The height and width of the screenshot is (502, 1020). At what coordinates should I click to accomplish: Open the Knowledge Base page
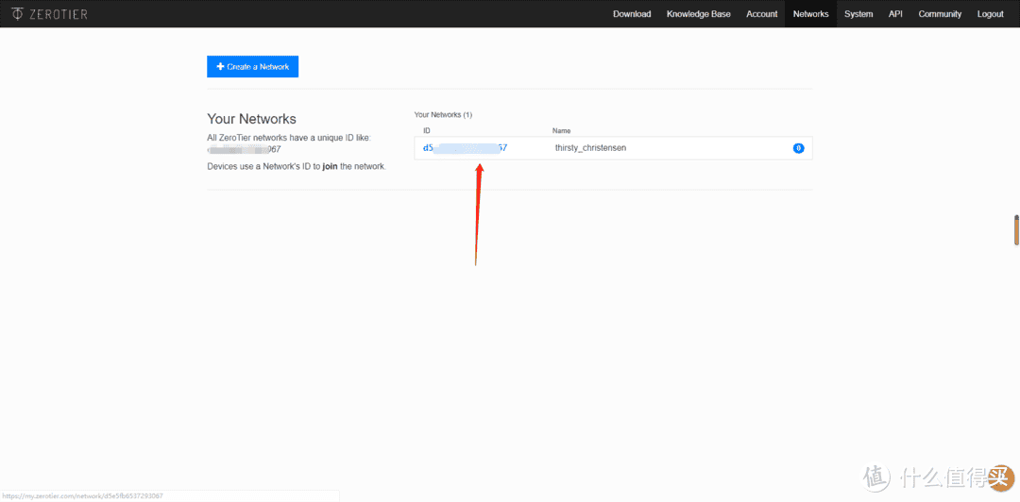pos(699,13)
